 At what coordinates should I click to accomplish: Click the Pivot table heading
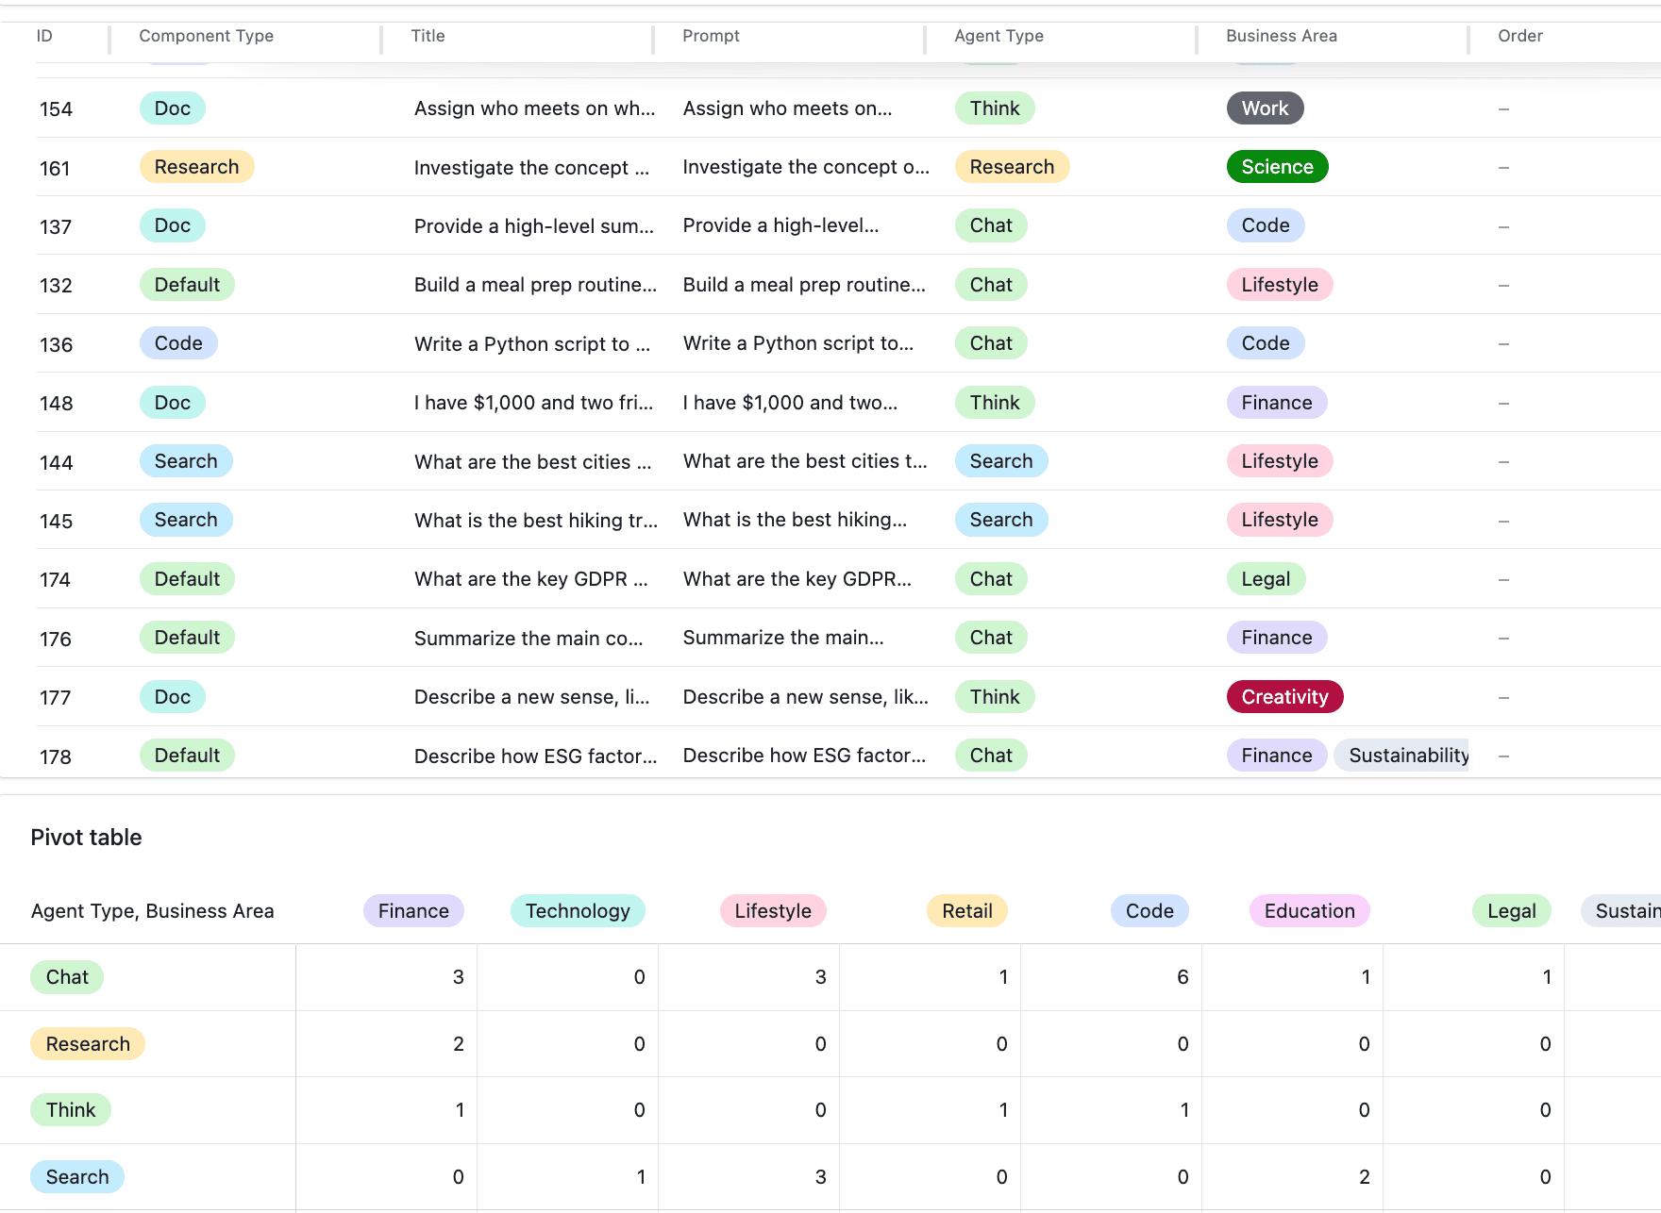[x=86, y=838]
